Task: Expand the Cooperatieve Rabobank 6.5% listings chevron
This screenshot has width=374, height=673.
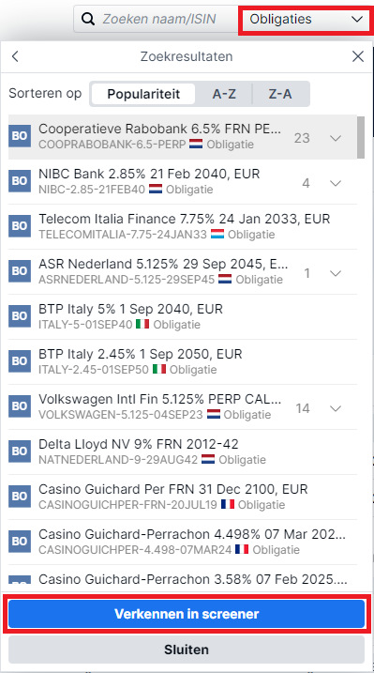Action: tap(336, 138)
